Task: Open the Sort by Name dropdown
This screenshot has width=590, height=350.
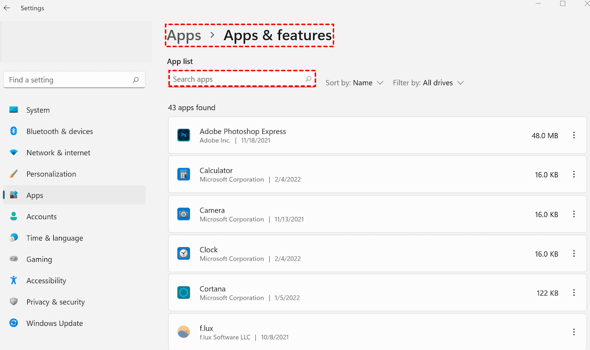Action: 355,83
